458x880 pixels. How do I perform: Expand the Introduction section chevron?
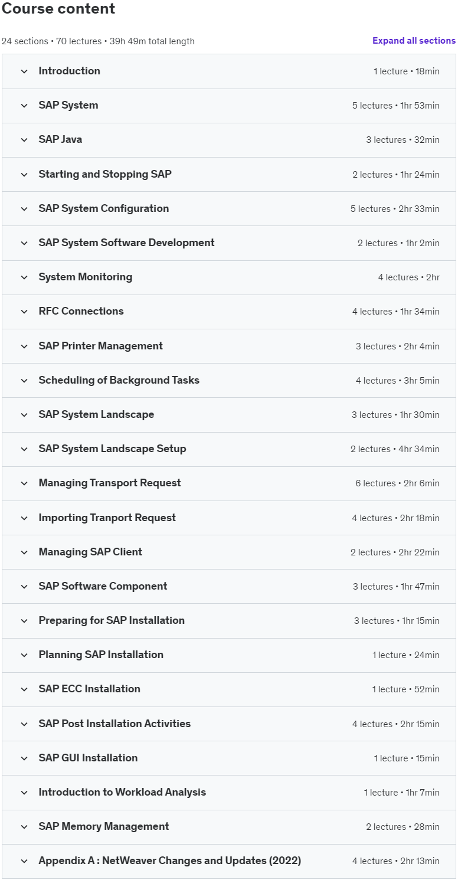click(24, 71)
